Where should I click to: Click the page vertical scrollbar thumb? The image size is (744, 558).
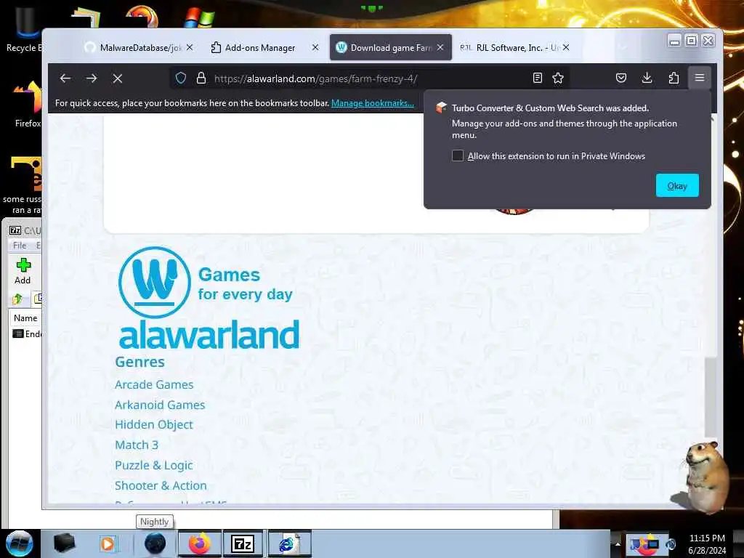711,397
